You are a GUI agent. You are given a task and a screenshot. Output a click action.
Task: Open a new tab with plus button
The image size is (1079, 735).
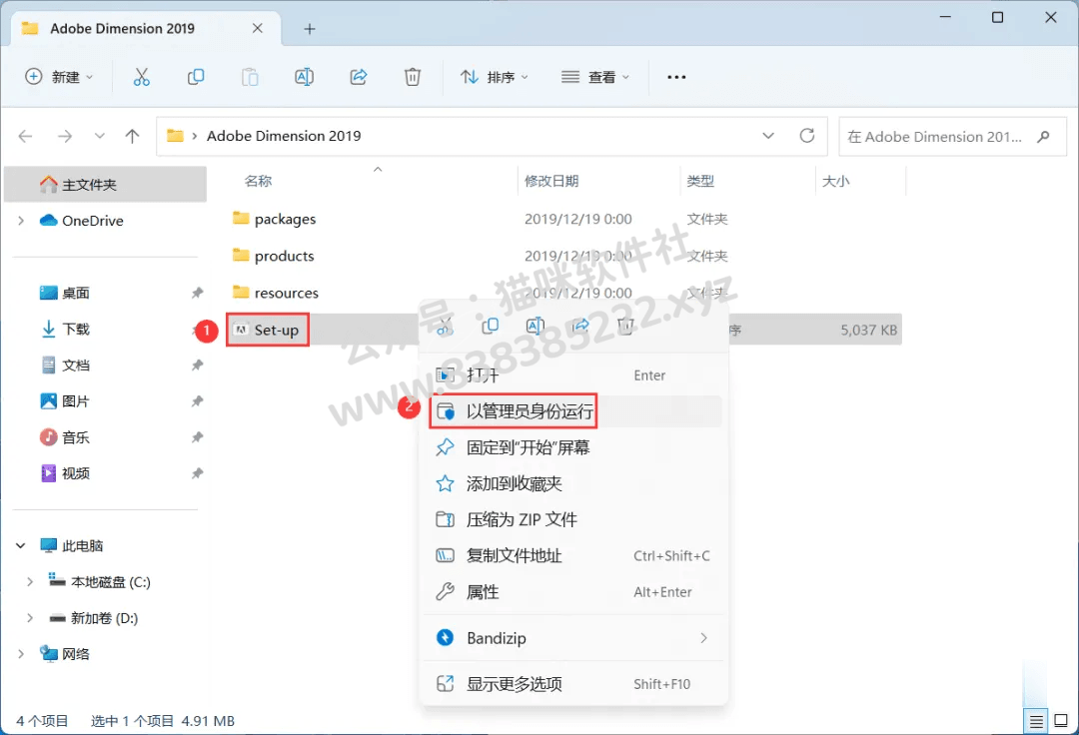310,29
